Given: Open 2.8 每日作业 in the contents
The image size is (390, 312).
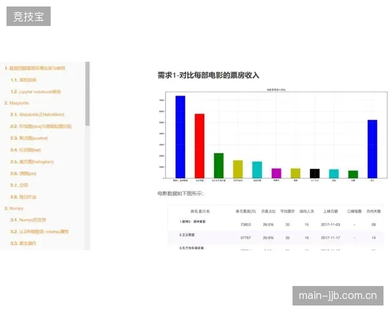Looking at the screenshot, I should (23, 197).
